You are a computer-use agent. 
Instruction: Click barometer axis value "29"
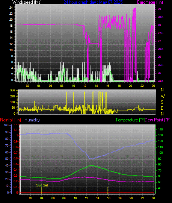click(159, 9)
